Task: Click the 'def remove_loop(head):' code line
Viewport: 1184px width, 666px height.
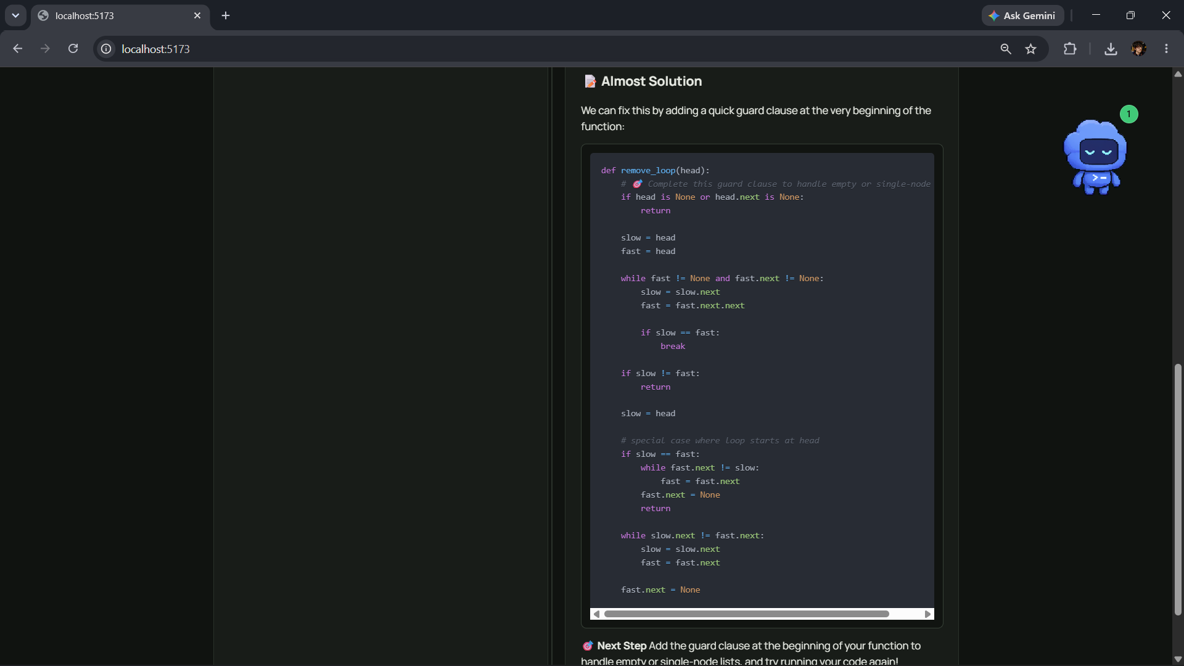Action: [x=655, y=170]
